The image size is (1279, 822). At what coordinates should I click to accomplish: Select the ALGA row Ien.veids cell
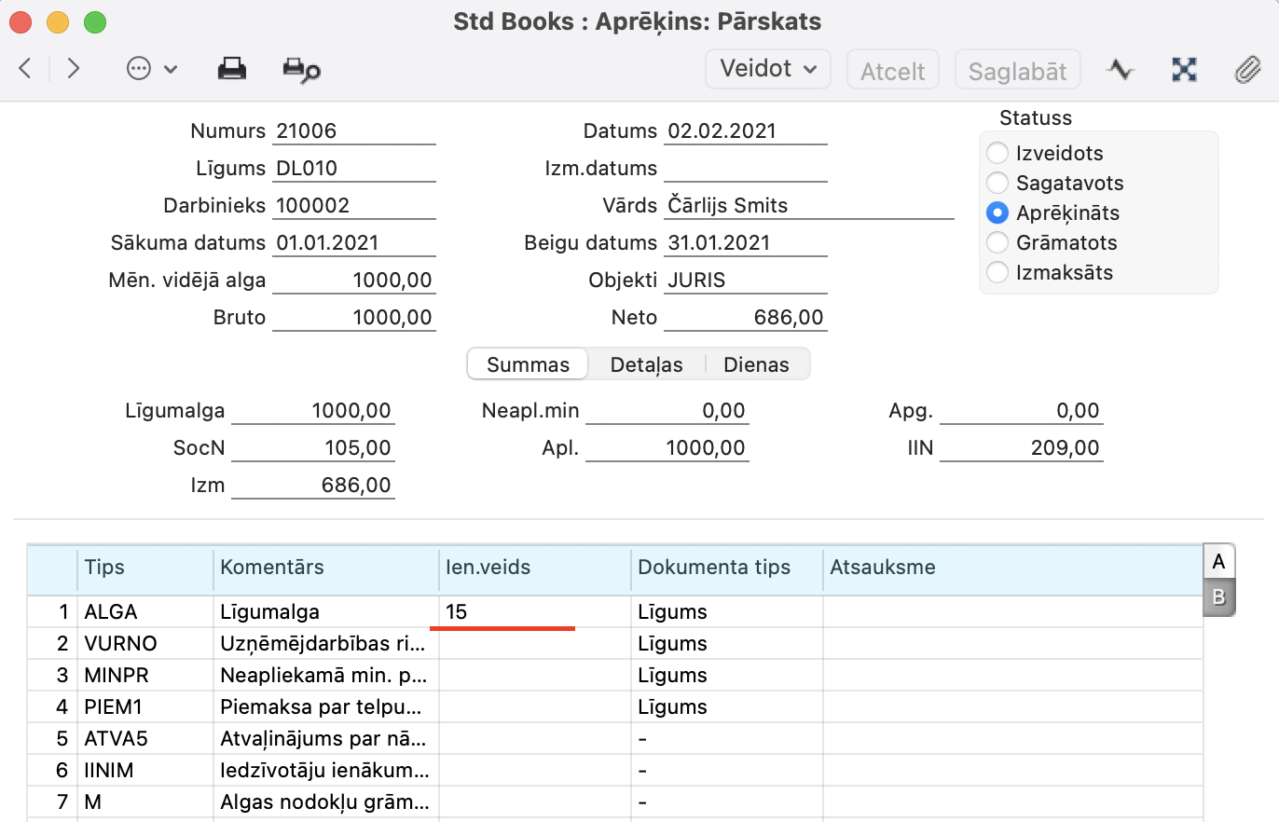(534, 612)
